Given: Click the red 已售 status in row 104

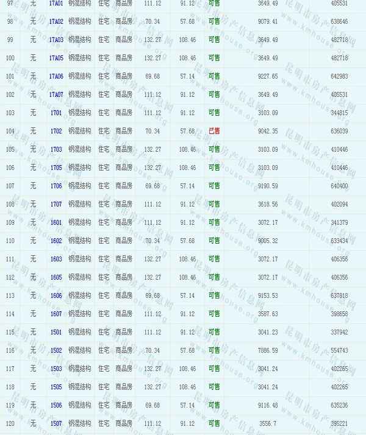Looking at the screenshot, I should 214,131.
